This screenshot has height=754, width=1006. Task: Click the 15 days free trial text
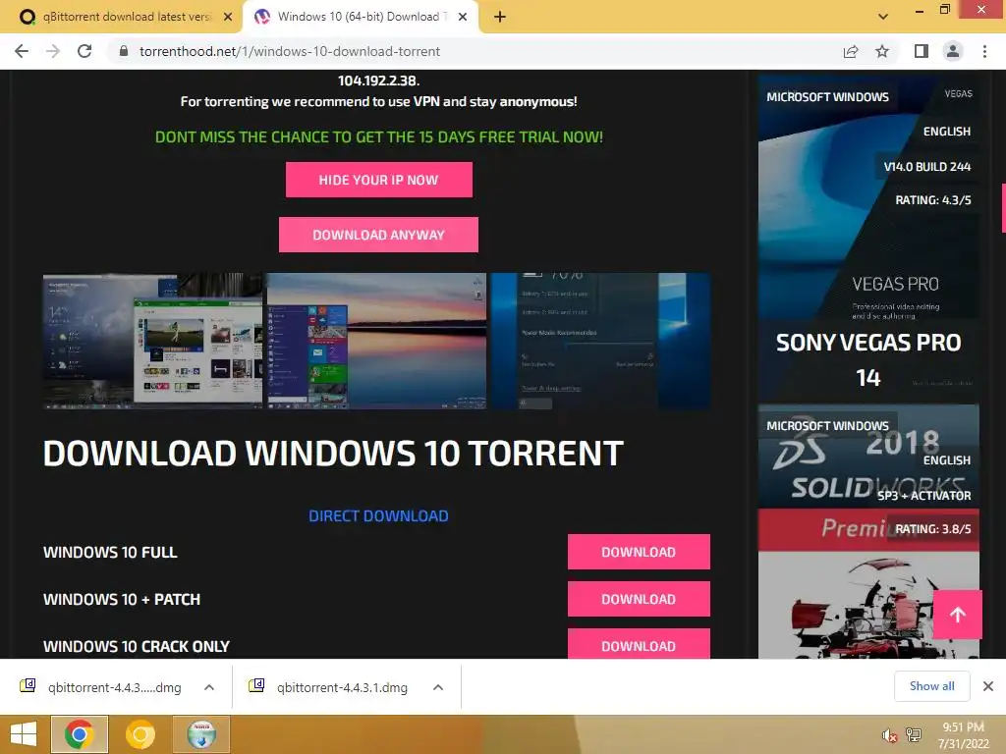coord(378,136)
